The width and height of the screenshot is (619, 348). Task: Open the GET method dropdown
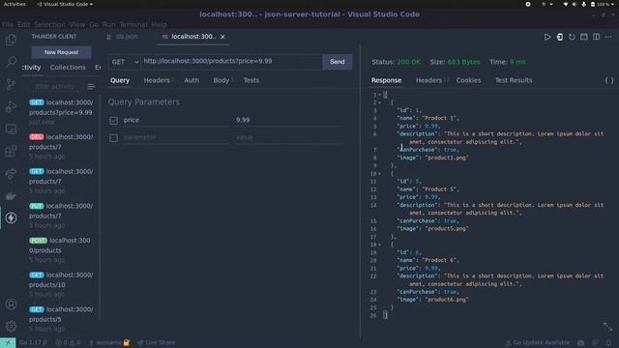(125, 62)
